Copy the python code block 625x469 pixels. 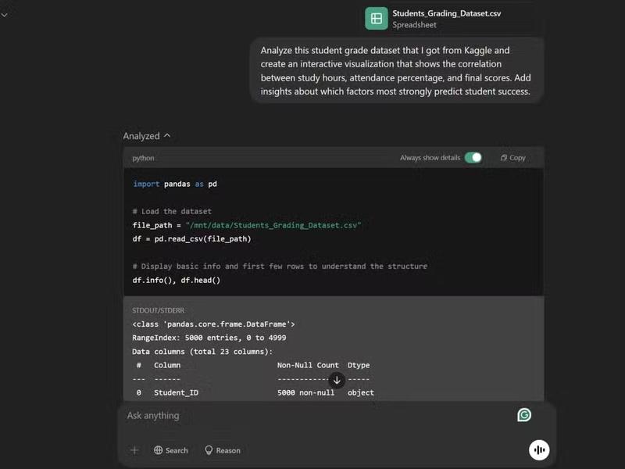(512, 158)
